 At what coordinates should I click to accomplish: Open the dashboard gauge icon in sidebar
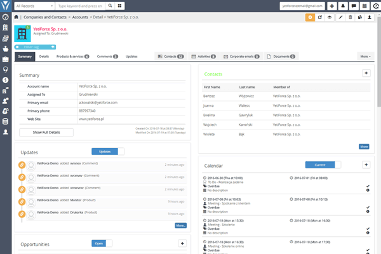click(6, 18)
